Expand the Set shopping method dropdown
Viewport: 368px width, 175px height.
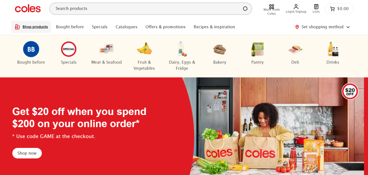click(322, 27)
